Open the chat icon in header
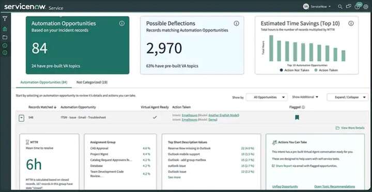This screenshot has height=192, width=372. tap(349, 7)
